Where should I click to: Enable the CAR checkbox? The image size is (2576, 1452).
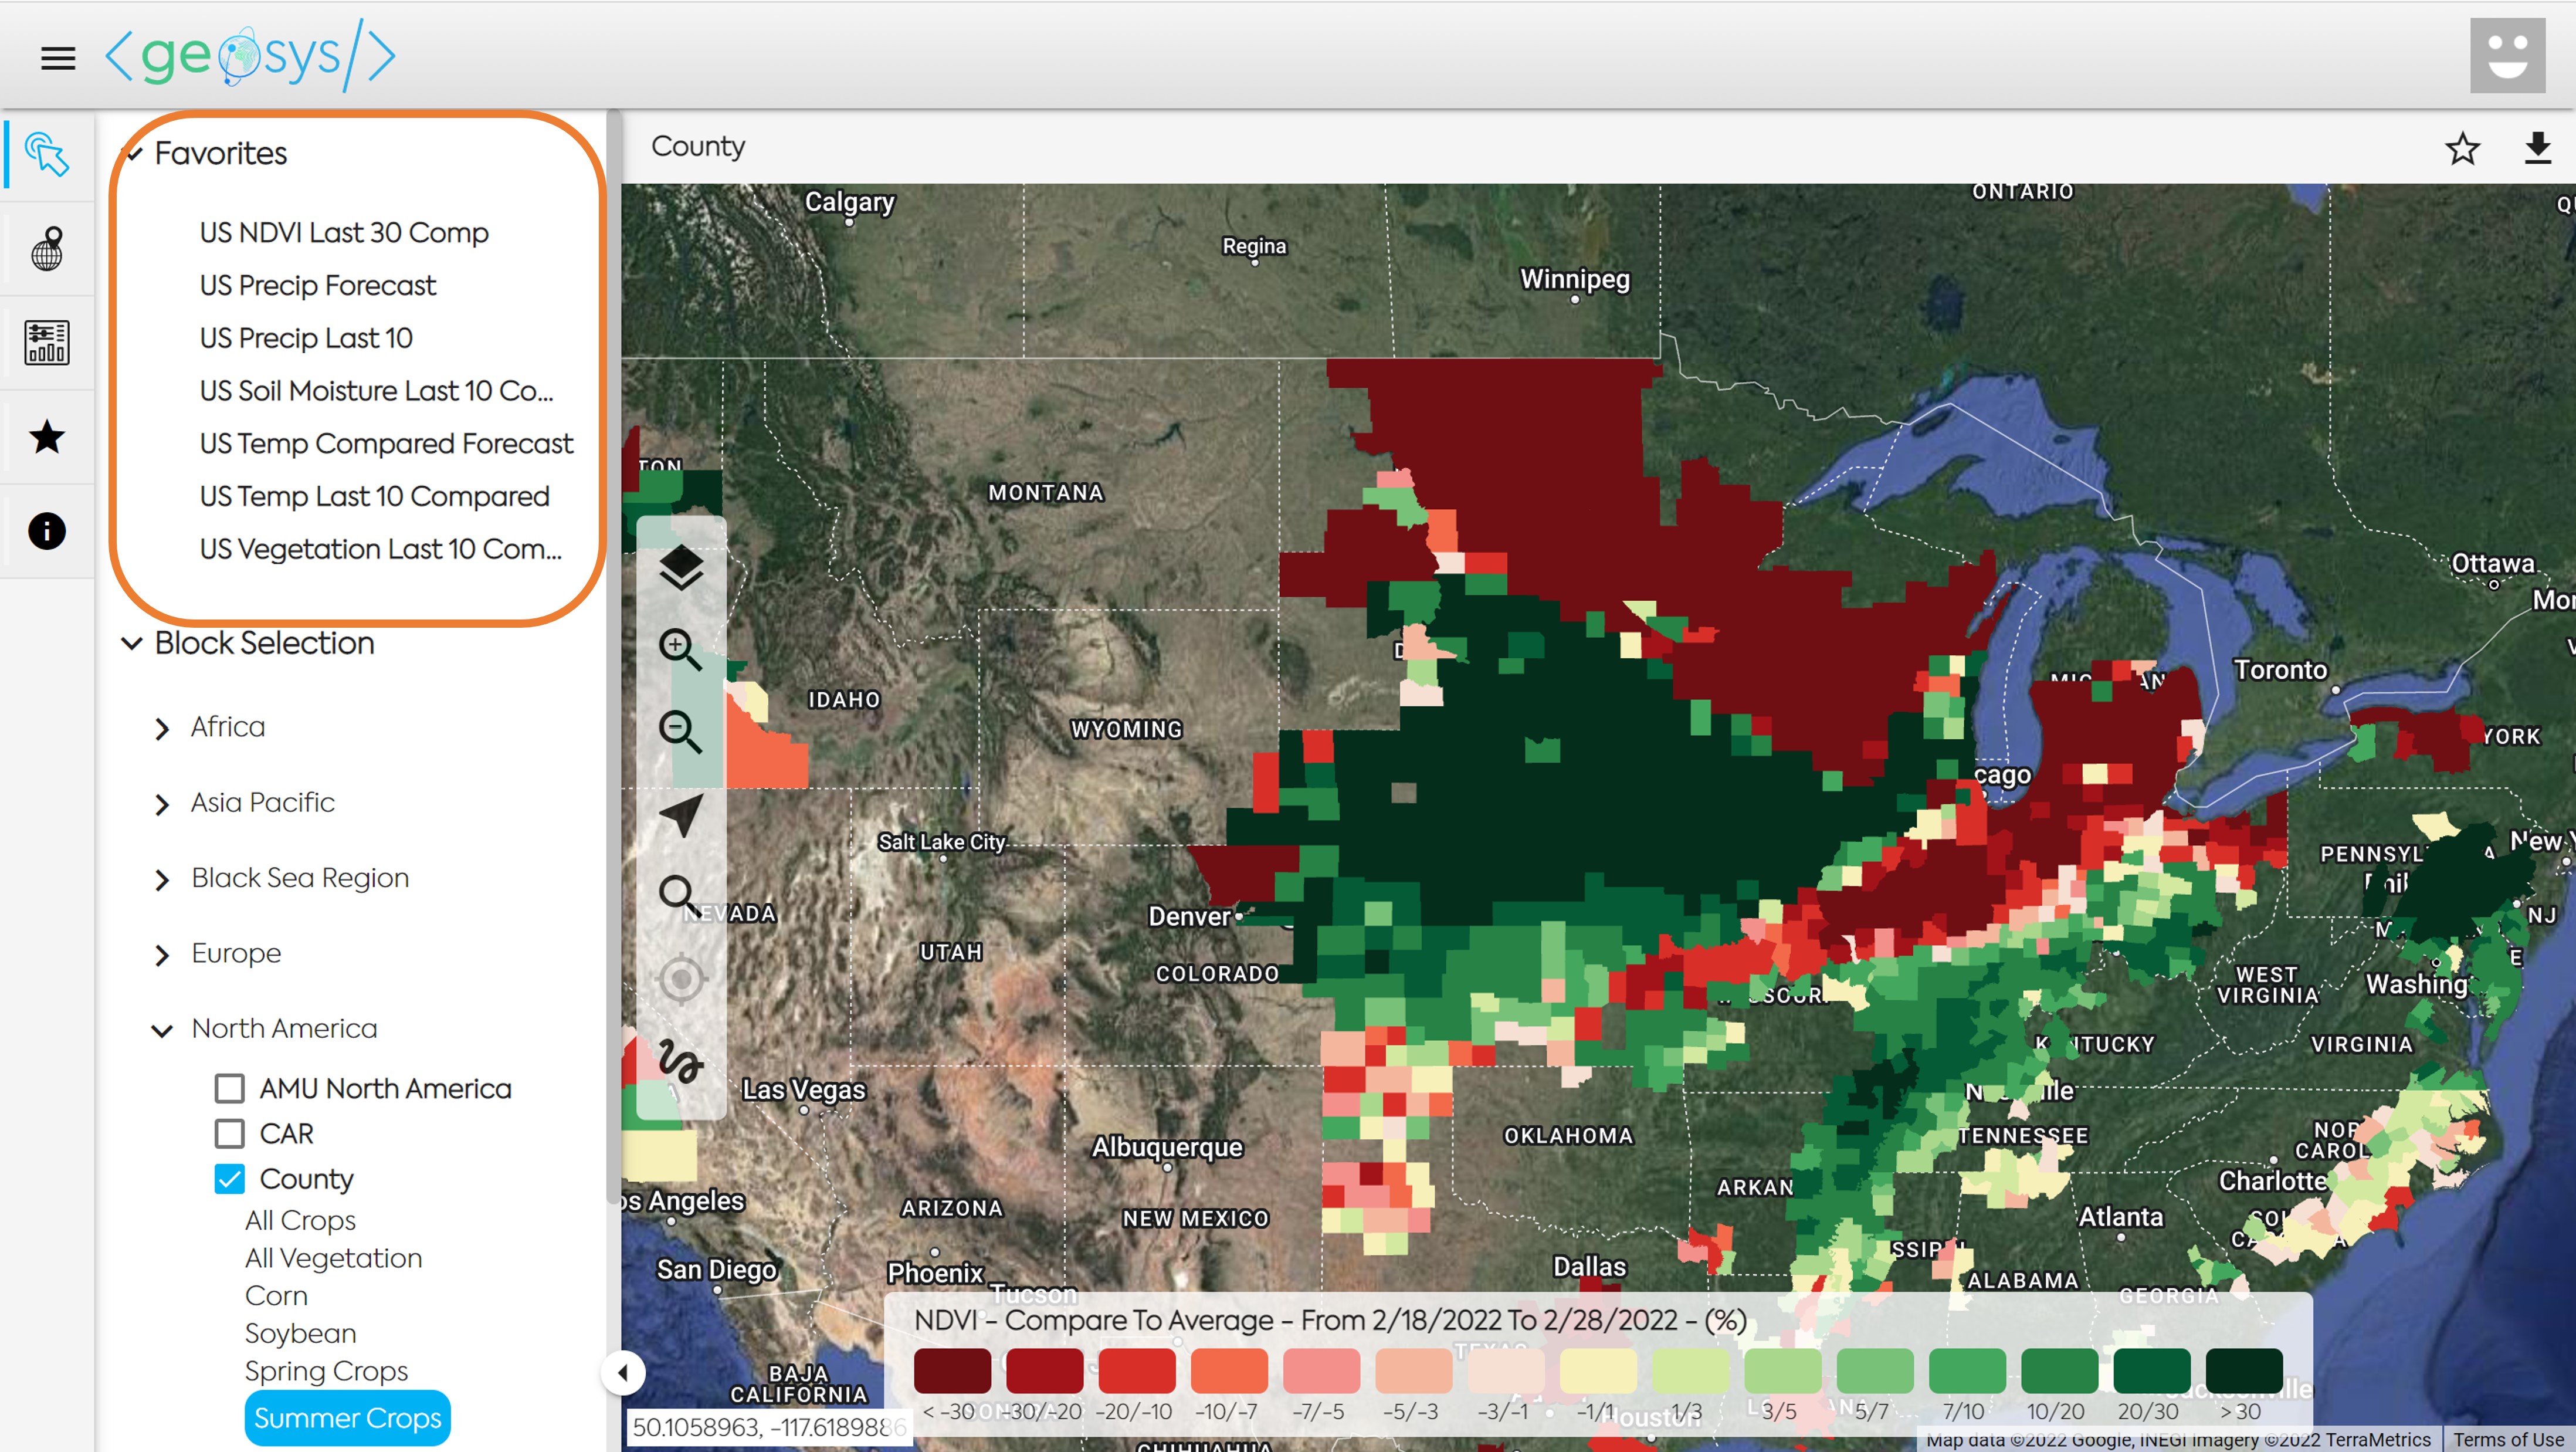230,1133
